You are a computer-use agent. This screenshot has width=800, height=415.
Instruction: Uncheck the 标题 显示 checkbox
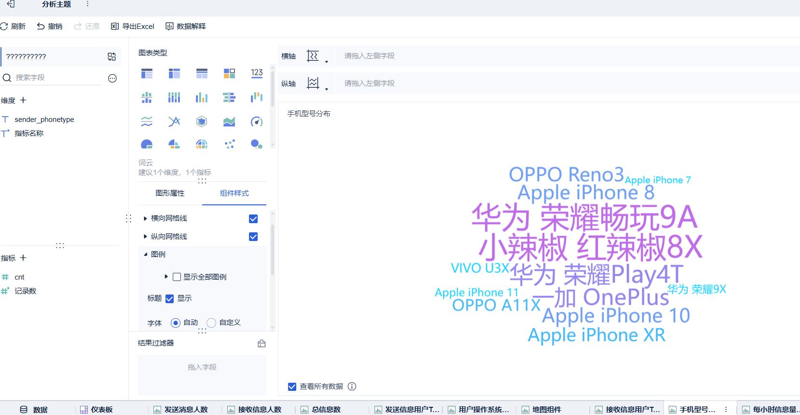(169, 299)
